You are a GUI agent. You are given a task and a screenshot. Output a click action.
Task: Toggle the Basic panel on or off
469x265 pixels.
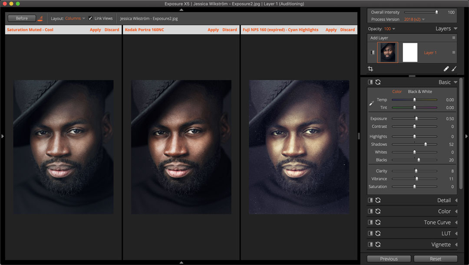[x=370, y=82]
